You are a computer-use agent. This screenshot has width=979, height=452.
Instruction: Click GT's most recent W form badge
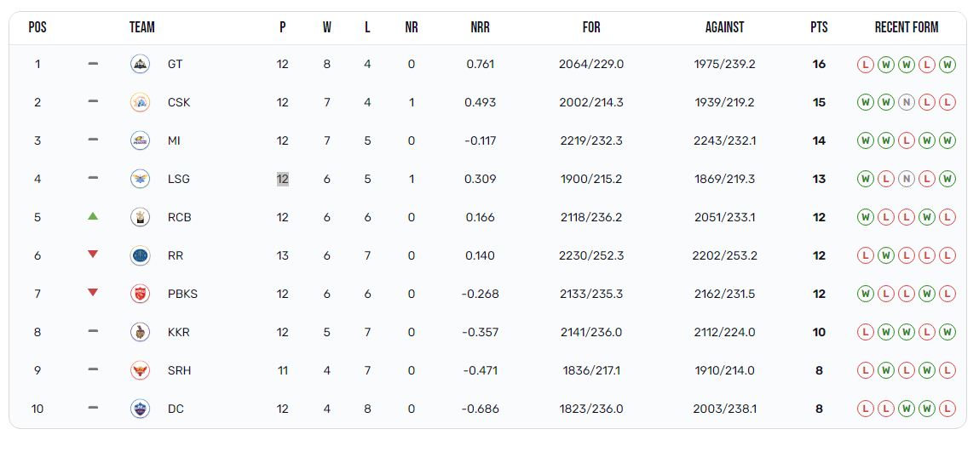click(x=947, y=64)
